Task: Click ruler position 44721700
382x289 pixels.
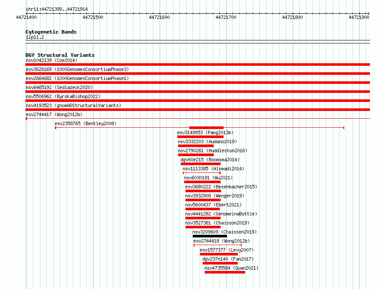Action: (x=226, y=17)
